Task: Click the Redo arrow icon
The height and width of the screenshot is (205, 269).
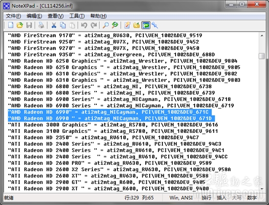Action: click(93, 26)
